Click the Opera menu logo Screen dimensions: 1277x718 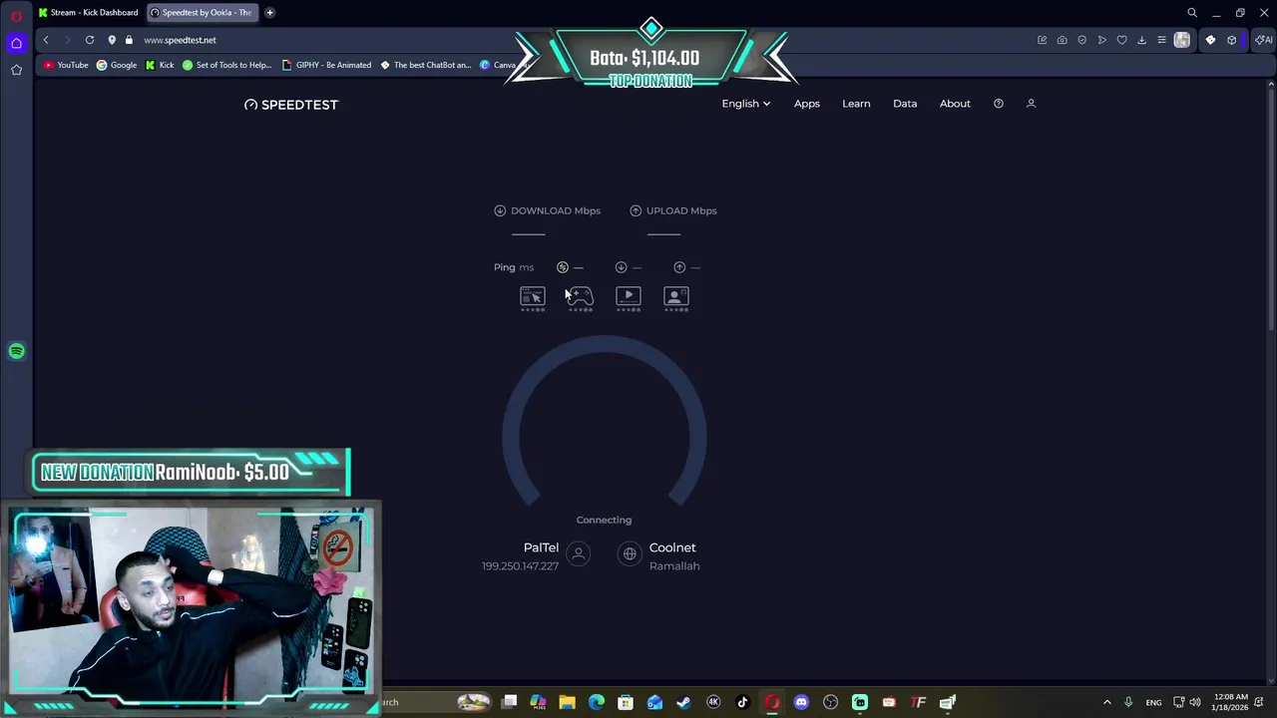click(16, 15)
